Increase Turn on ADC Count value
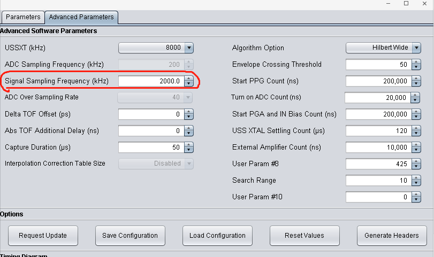 coord(415,96)
